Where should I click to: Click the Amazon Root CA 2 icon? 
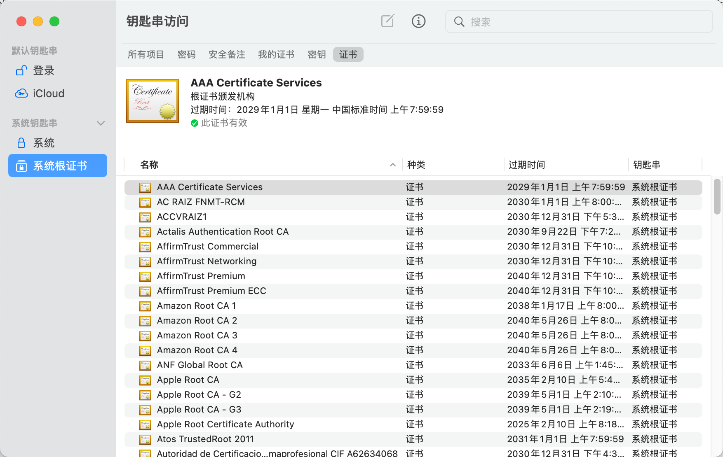point(145,321)
